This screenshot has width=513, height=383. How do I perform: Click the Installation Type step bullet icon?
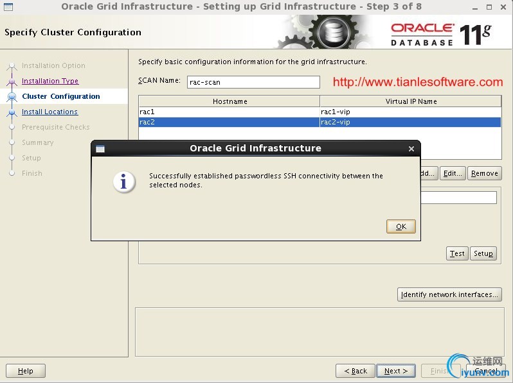click(12, 81)
